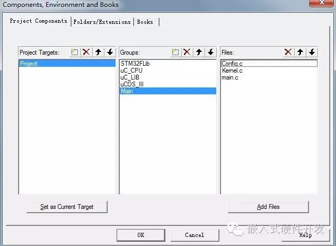
Task: Select the uC_LIB group
Action: 168,77
